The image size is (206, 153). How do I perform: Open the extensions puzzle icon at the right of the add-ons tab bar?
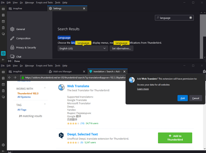(x=204, y=71)
